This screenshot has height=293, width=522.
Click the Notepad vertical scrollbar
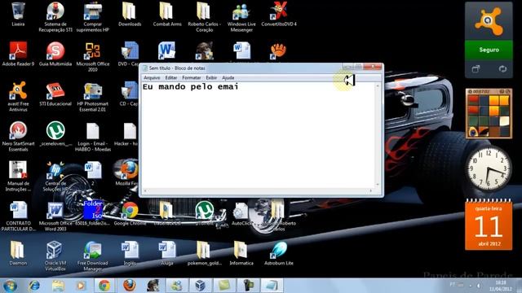tap(378, 135)
